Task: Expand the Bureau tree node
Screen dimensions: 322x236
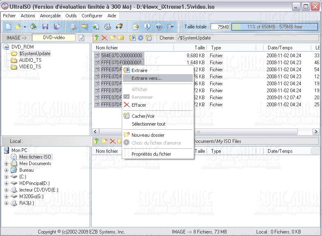Action: coord(6,171)
